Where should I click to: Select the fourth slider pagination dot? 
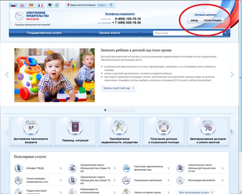tap(117, 110)
